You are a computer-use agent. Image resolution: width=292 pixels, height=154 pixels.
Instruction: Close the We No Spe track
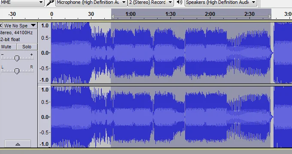(1, 25)
